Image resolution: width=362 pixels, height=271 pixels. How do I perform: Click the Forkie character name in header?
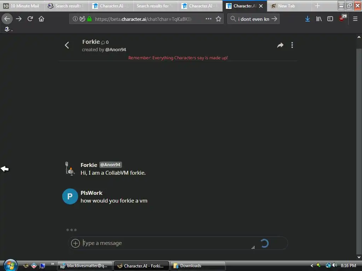pyautogui.click(x=91, y=42)
